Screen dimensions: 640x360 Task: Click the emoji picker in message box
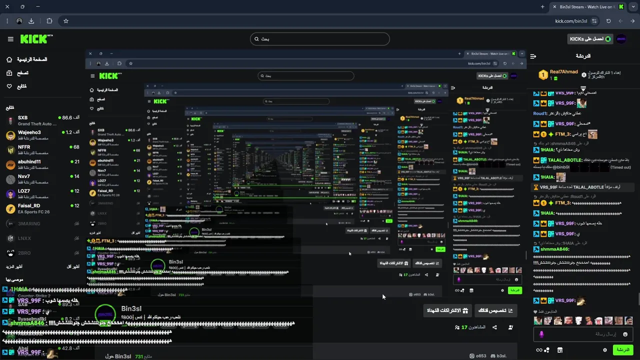625,334
